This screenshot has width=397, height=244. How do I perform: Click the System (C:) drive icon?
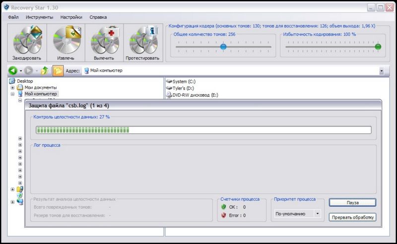coord(169,81)
